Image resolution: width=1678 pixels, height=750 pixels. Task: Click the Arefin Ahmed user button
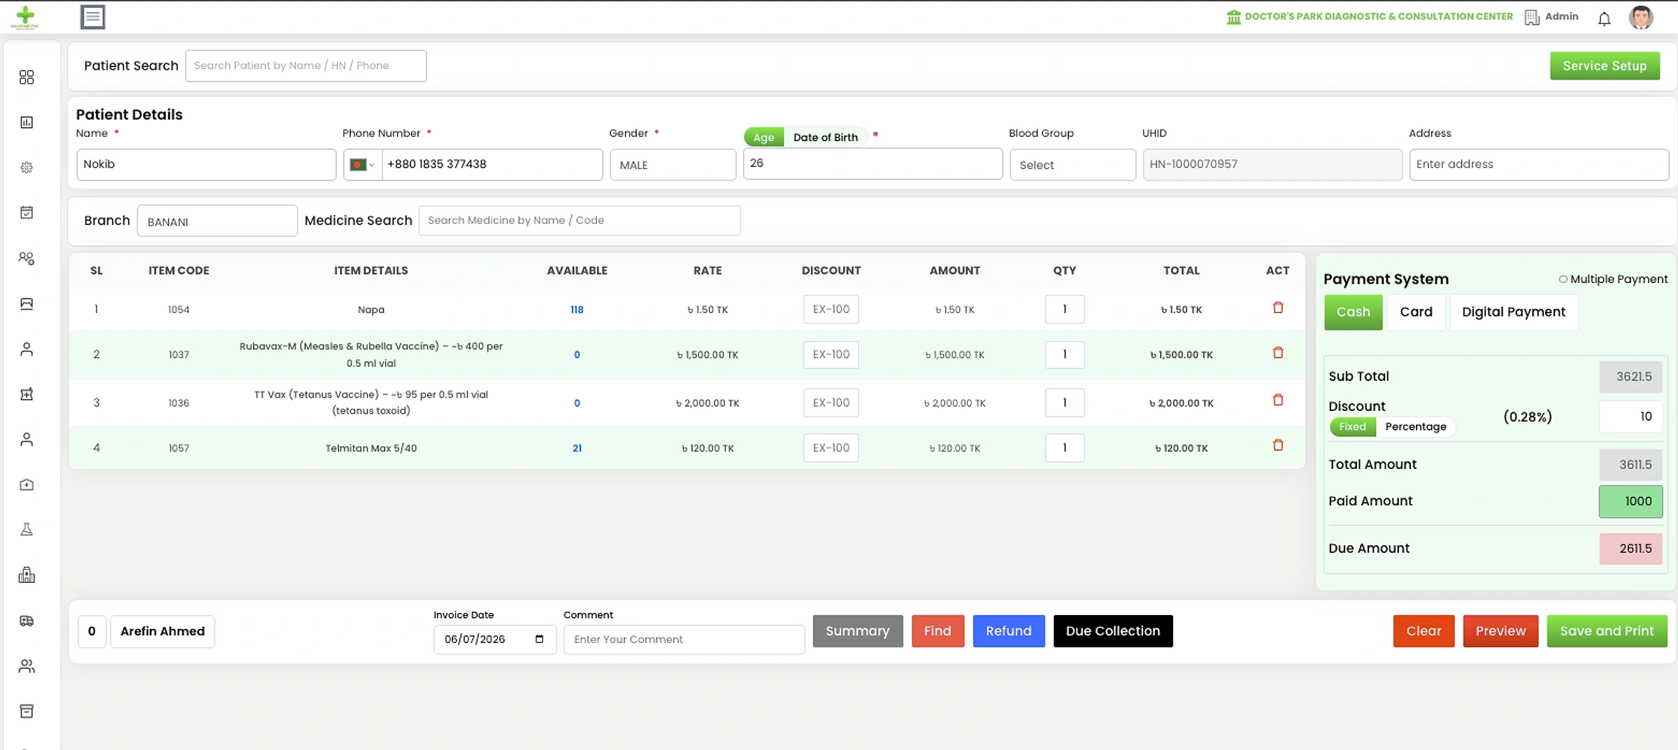point(162,631)
